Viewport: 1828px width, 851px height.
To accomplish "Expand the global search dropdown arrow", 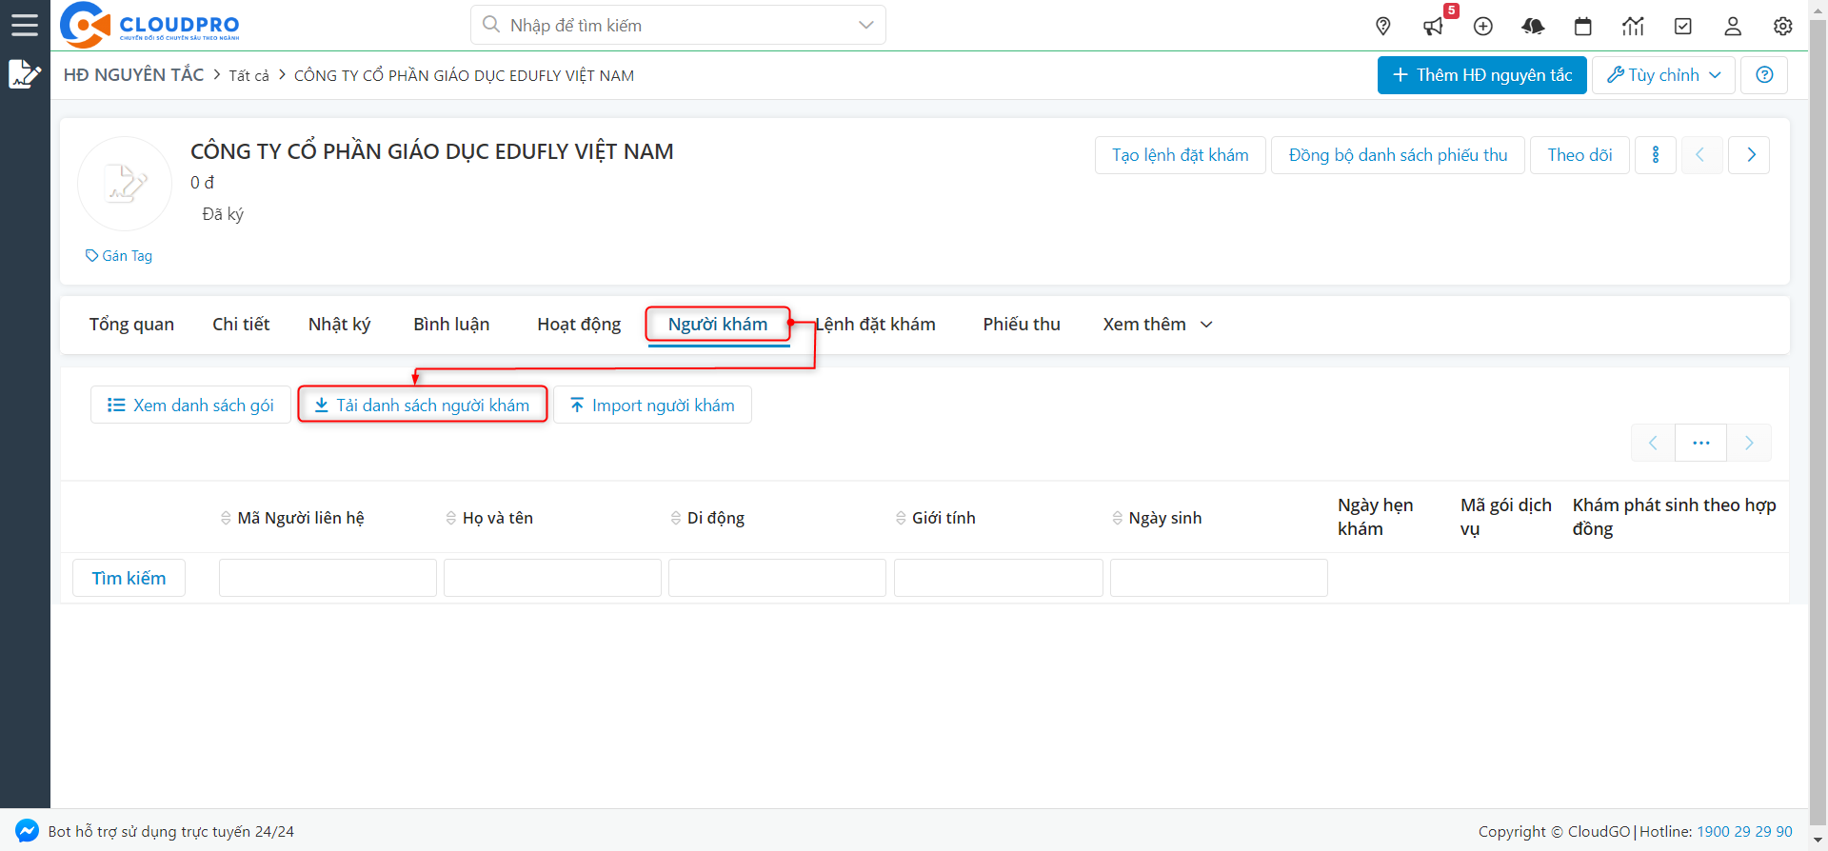I will pos(865,25).
